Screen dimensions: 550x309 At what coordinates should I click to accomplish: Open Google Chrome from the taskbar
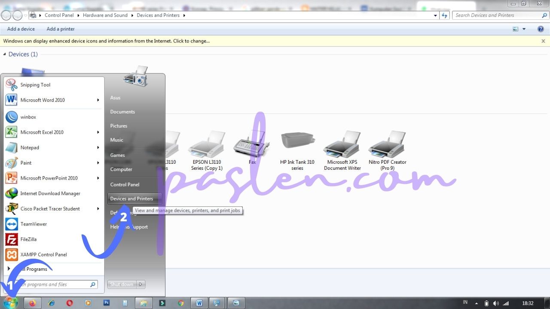[181, 303]
